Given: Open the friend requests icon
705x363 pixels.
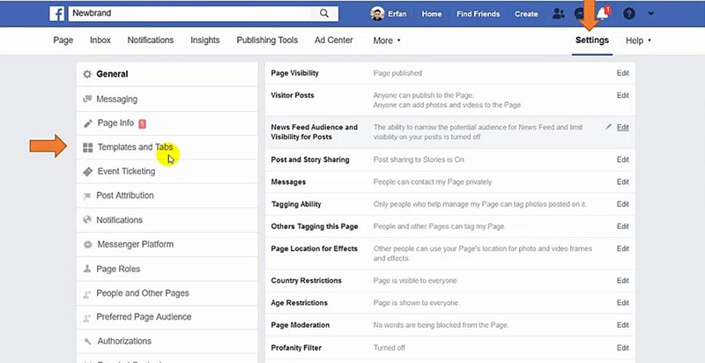Looking at the screenshot, I should 558,14.
